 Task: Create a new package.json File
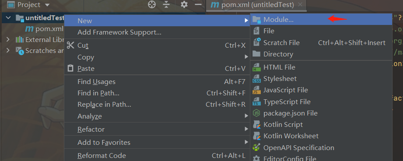point(321,113)
